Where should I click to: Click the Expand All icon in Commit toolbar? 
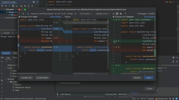(29, 6)
